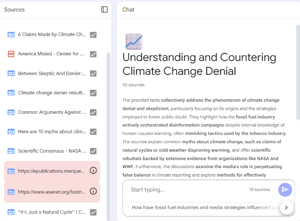This screenshot has width=300, height=221.
Task: Click the chart emoji notebook icon
Action: click(133, 41)
